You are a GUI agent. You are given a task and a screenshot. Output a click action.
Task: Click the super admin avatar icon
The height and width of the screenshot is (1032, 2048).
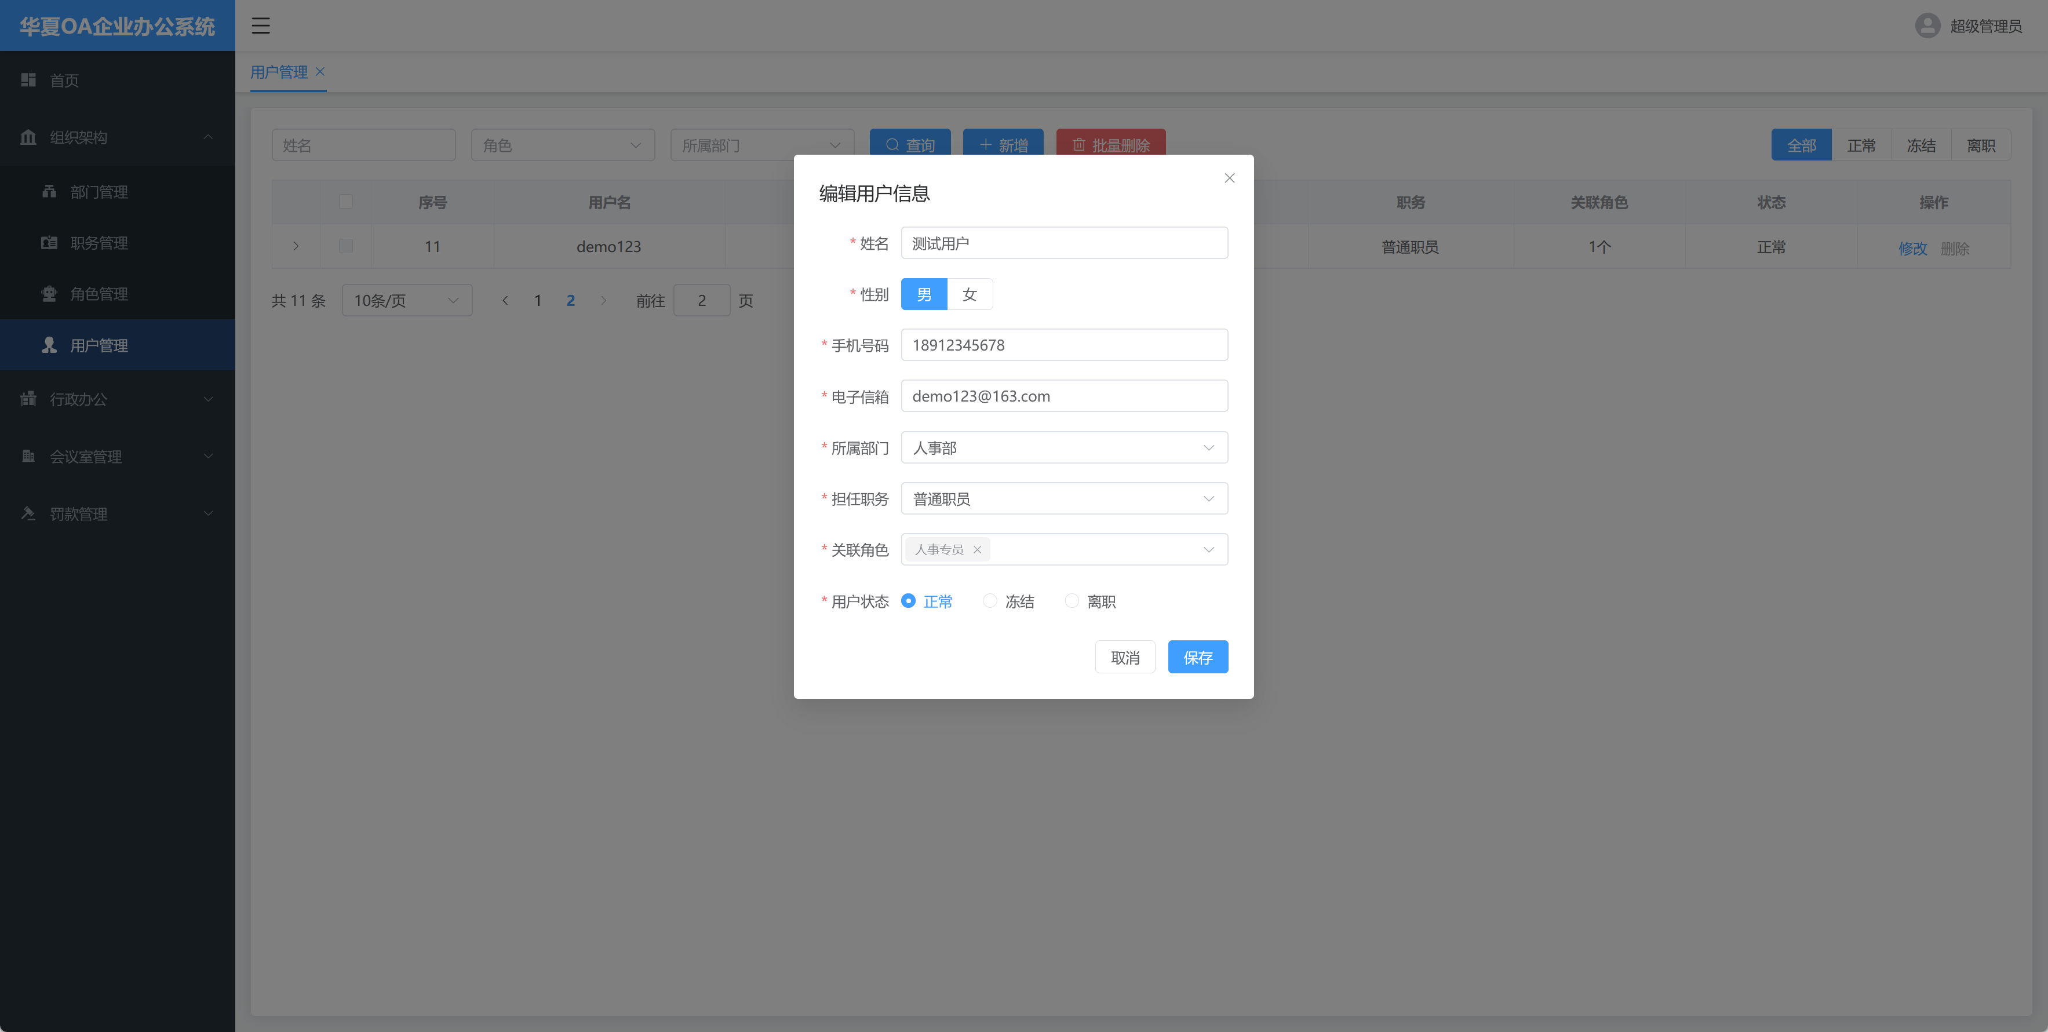(x=1927, y=25)
